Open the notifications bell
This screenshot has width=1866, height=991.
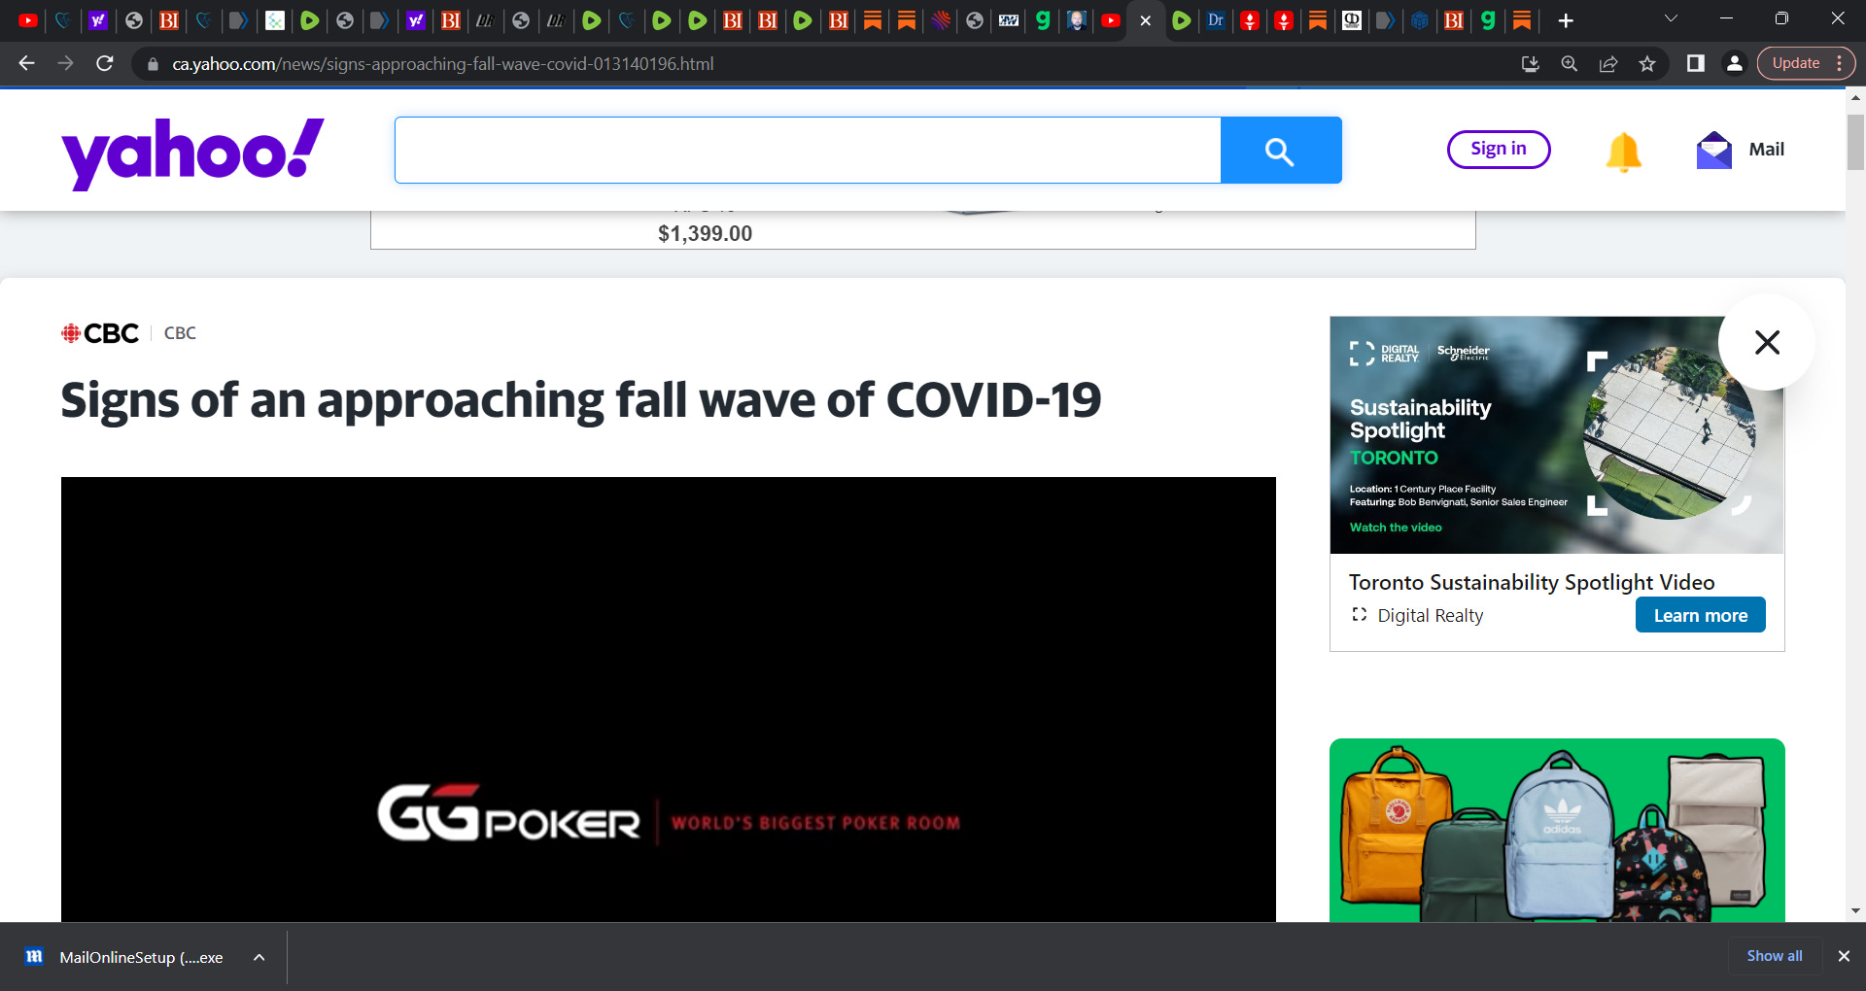(1623, 152)
